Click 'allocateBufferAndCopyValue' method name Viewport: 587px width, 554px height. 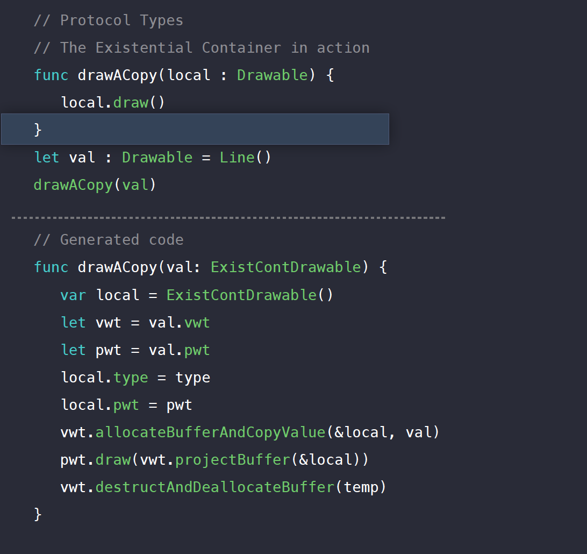pos(210,432)
